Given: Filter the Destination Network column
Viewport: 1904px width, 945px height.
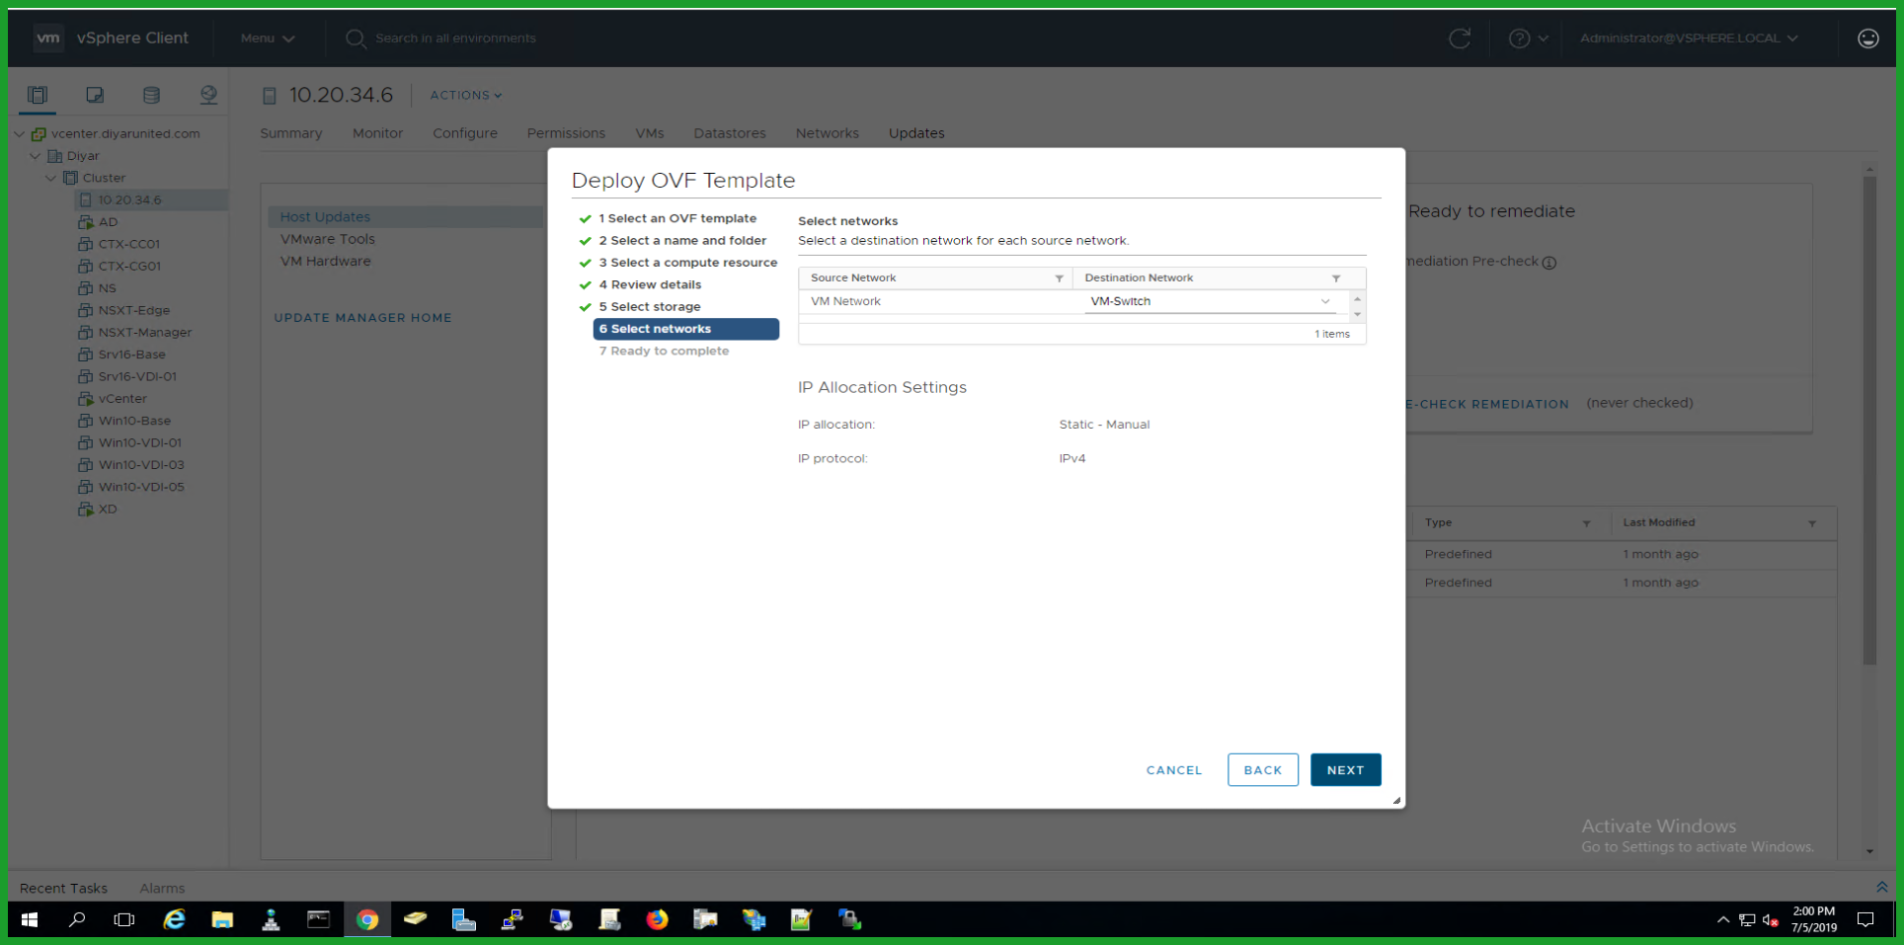Looking at the screenshot, I should [x=1336, y=278].
